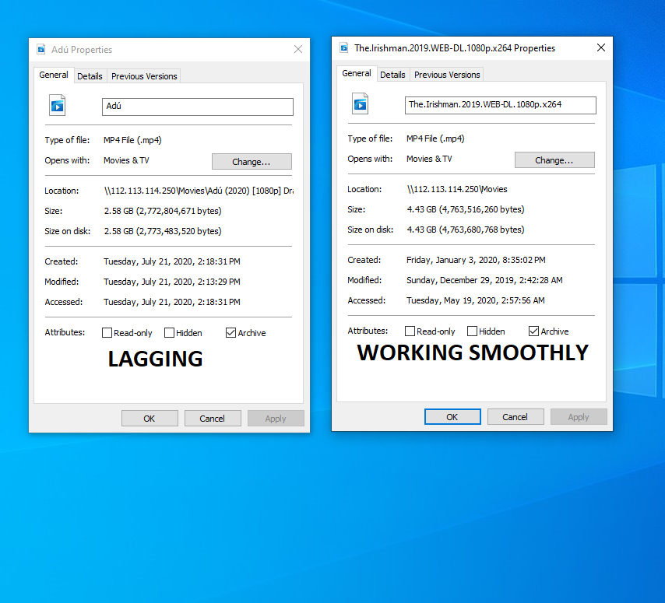
Task: Enable Read-only checkbox in Adú Properties
Action: [x=107, y=333]
